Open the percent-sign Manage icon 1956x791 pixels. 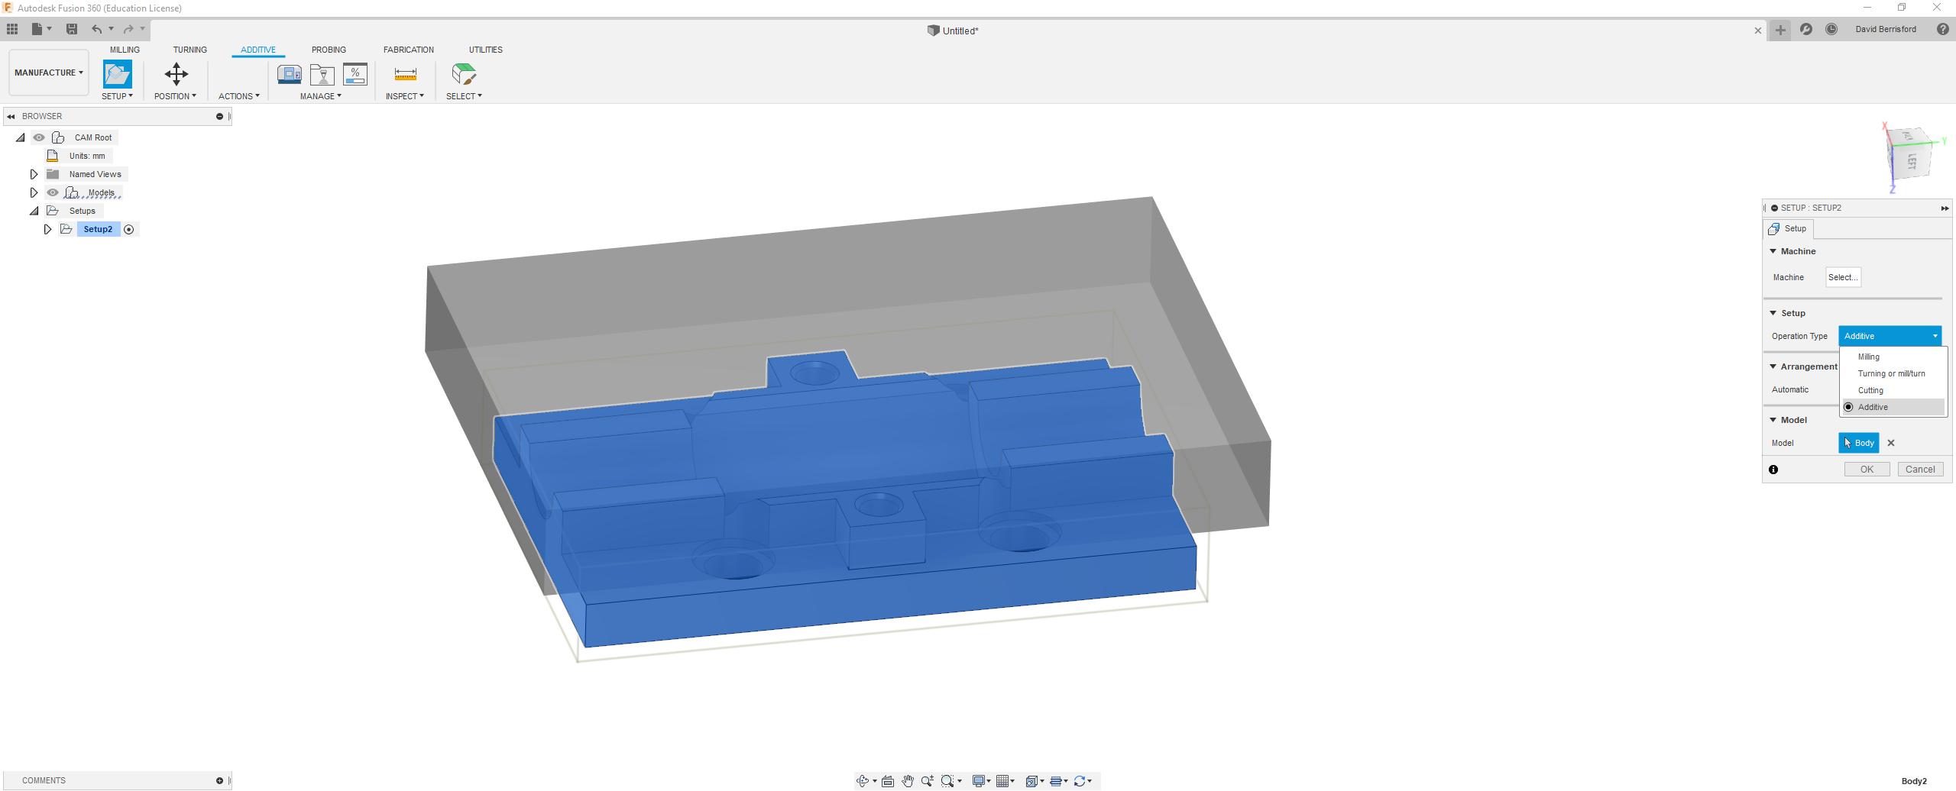pyautogui.click(x=355, y=74)
